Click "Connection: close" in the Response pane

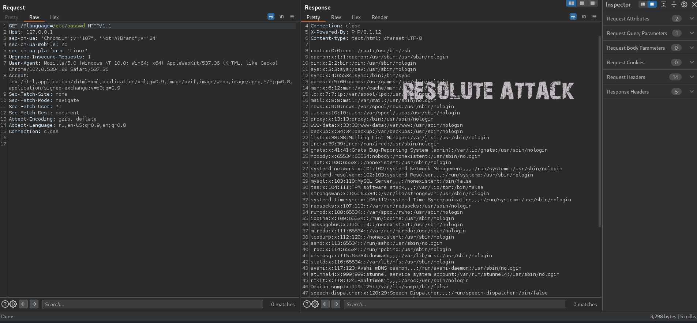click(x=336, y=26)
